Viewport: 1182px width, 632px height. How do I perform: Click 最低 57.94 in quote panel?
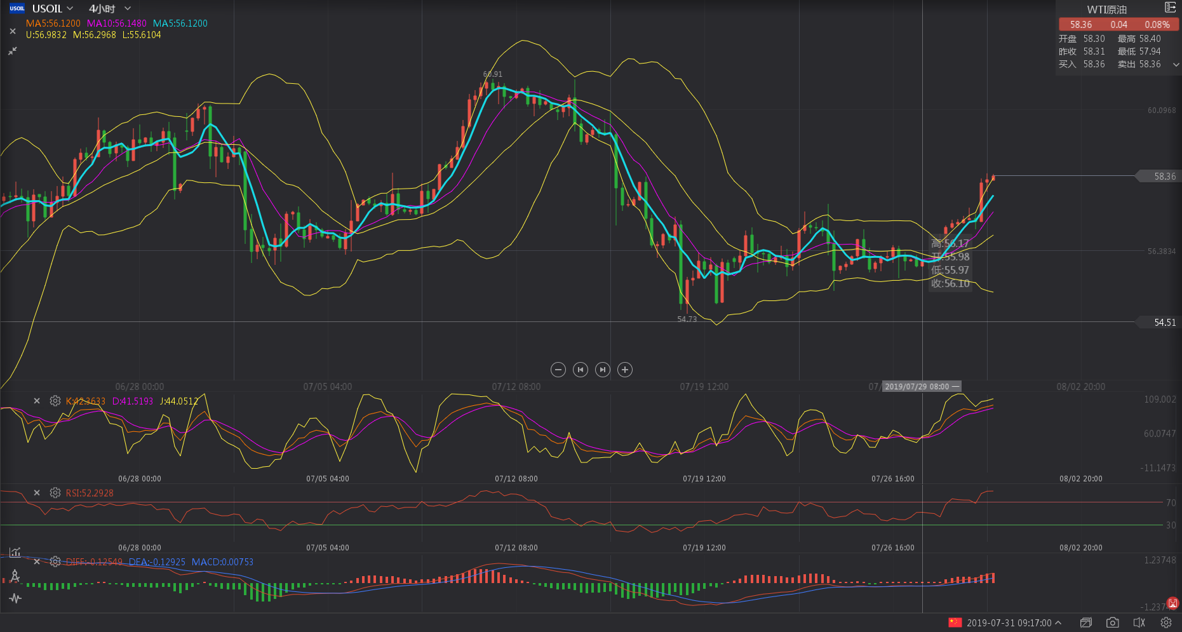coord(1139,51)
